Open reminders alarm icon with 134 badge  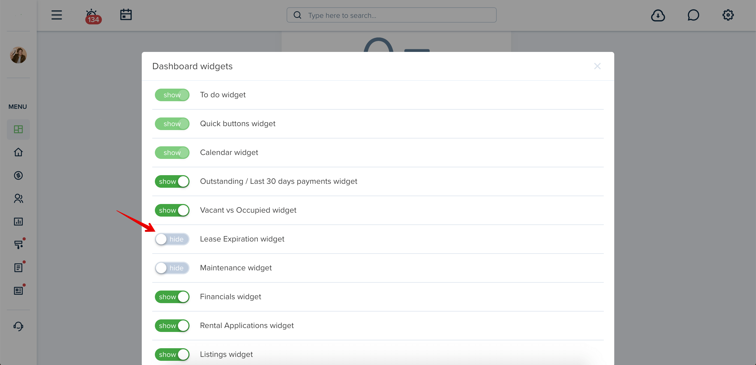tap(93, 17)
